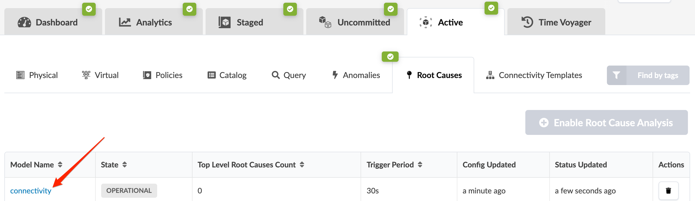Click the green check badge above Root Causes

coord(390,57)
